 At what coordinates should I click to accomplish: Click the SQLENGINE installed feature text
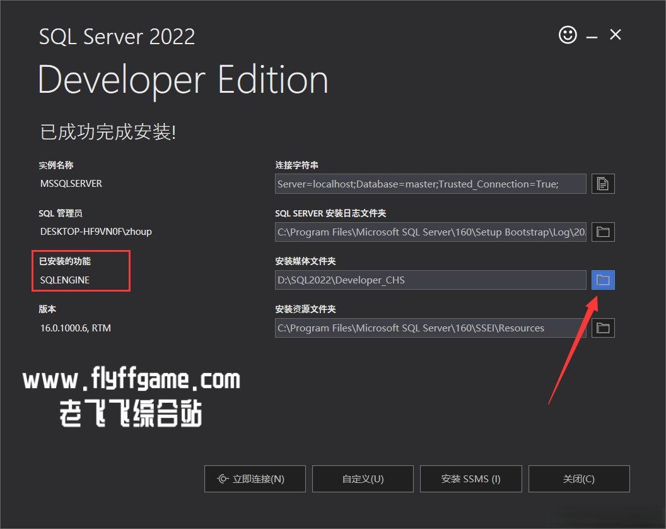[64, 280]
